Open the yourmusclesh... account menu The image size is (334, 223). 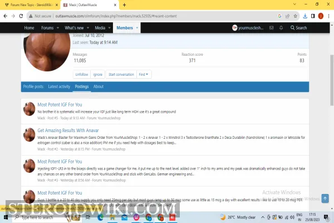pos(248,28)
